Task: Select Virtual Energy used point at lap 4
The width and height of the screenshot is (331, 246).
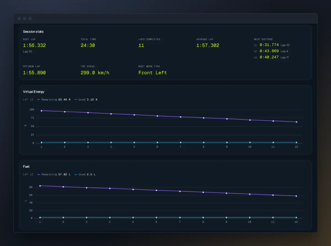Action: coord(111,142)
